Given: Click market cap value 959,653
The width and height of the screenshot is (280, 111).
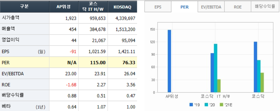Looking at the screenshot, I should tap(98, 18).
